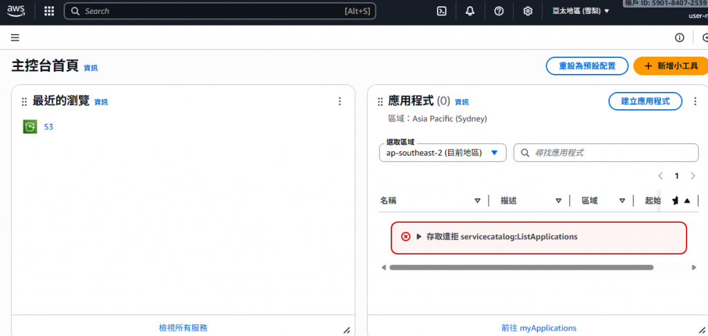The height and width of the screenshot is (336, 708).
Task: Open the 檢視所有服務 link
Action: (183, 328)
